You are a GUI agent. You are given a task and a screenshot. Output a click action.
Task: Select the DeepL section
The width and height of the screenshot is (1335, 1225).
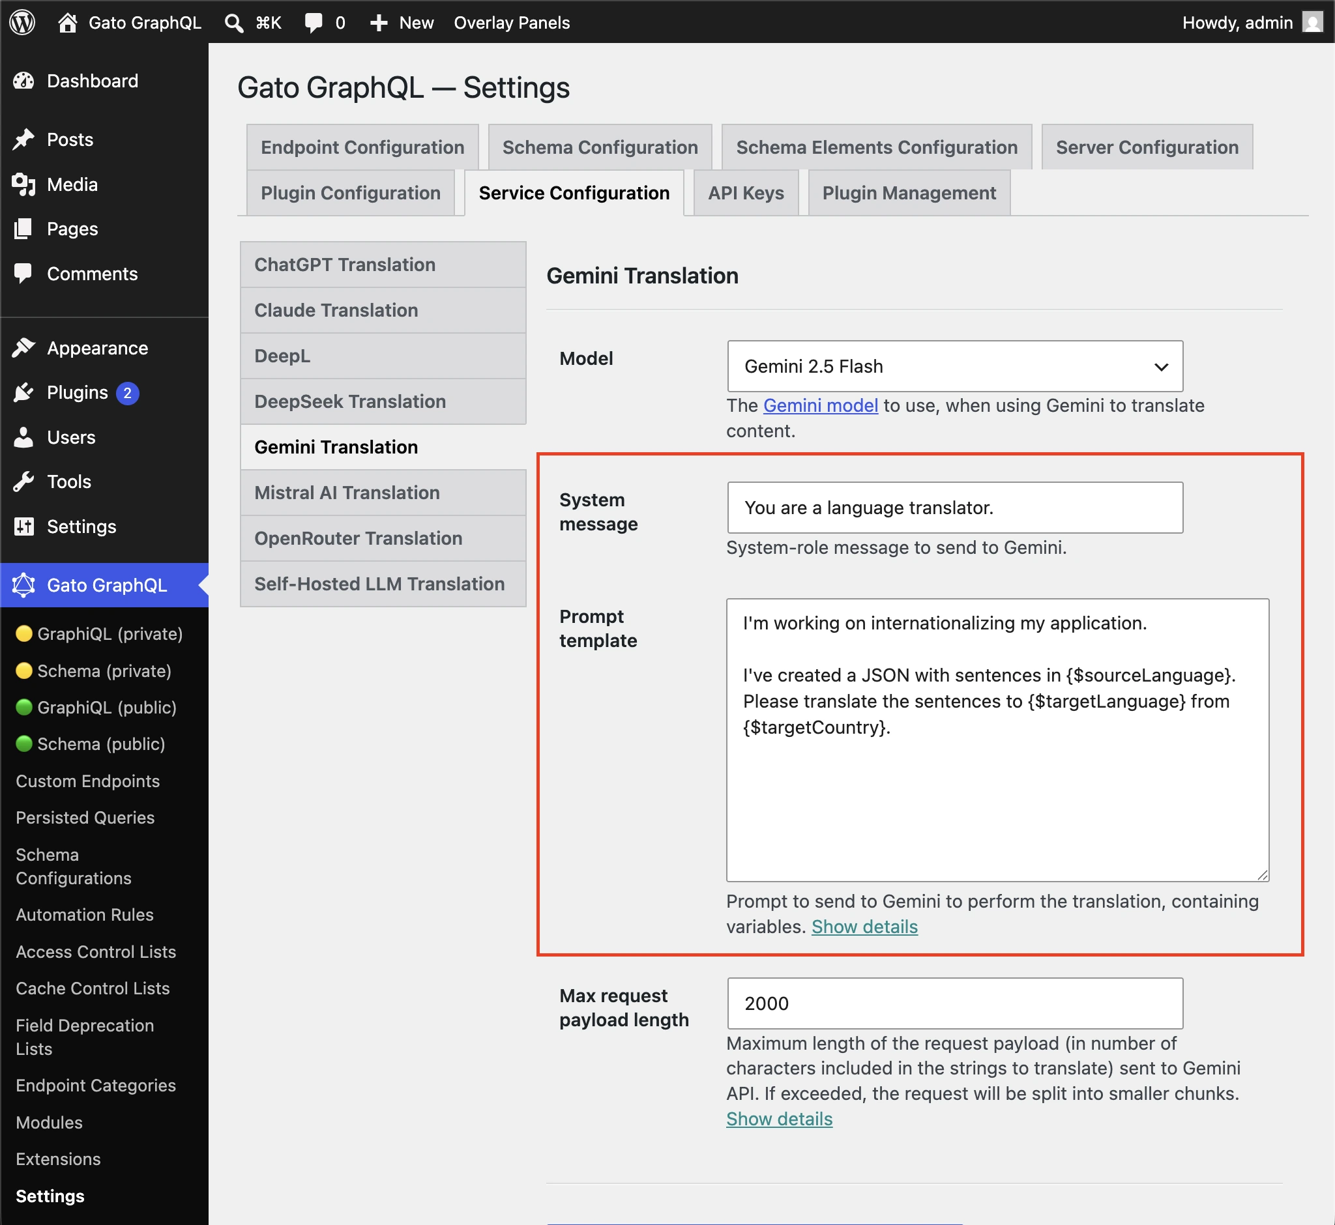(383, 356)
